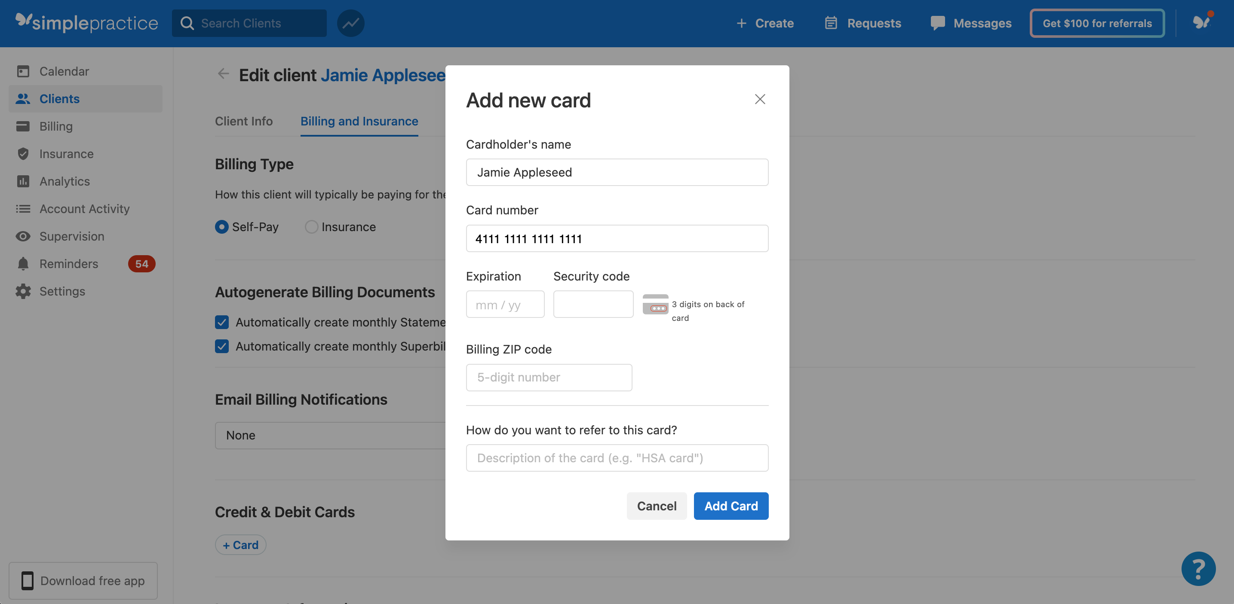Click the Analytics bar chart icon
The image size is (1234, 604).
pyautogui.click(x=23, y=181)
